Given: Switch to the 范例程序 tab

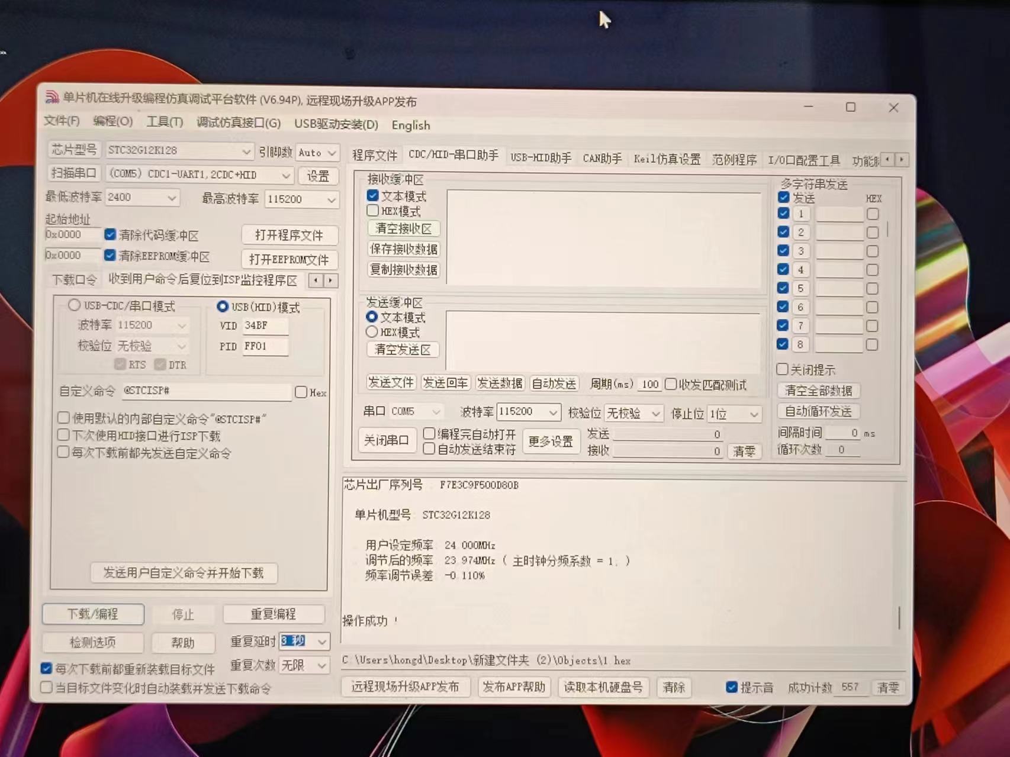Looking at the screenshot, I should point(734,160).
